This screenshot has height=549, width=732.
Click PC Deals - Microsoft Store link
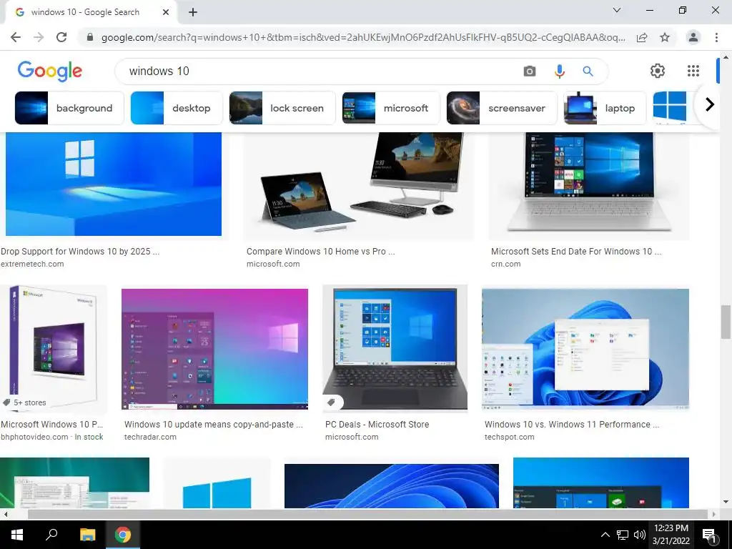pyautogui.click(x=377, y=425)
